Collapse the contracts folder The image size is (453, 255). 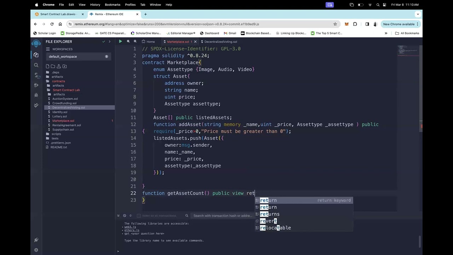click(x=58, y=81)
